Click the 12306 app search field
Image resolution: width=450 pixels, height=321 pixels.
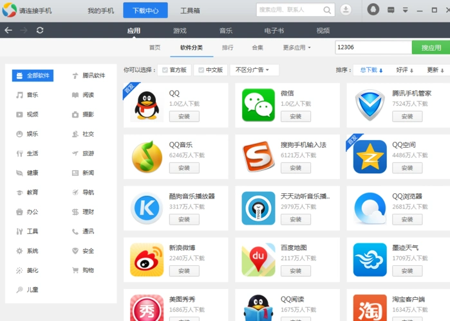[373, 48]
